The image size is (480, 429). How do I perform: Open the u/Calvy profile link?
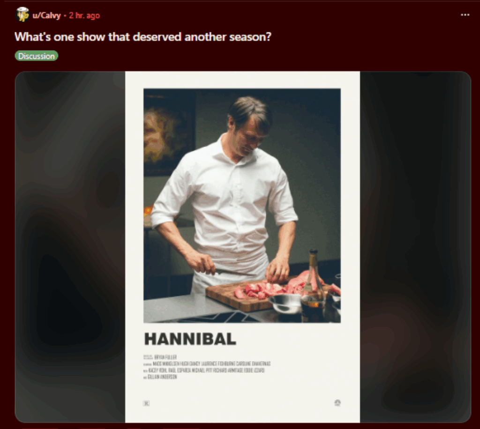(46, 15)
